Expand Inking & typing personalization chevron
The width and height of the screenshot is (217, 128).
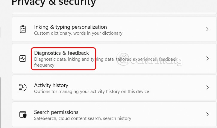[x=207, y=29]
